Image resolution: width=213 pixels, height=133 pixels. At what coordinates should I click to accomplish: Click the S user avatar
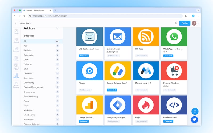point(194,23)
